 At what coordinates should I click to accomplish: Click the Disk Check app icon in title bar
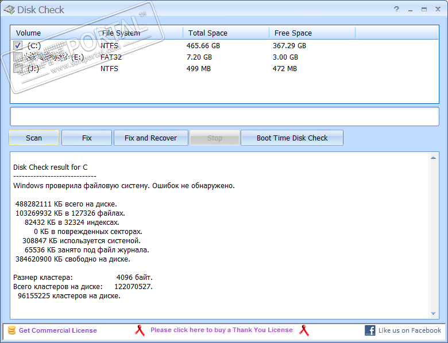[9, 10]
